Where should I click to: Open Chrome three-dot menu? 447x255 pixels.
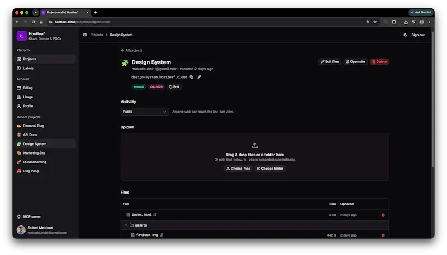(x=429, y=22)
